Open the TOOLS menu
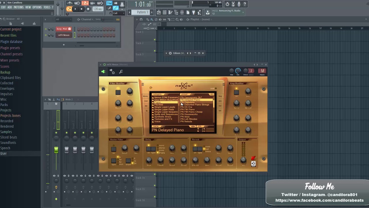Screen dimensions: 369x208 point(47,7)
